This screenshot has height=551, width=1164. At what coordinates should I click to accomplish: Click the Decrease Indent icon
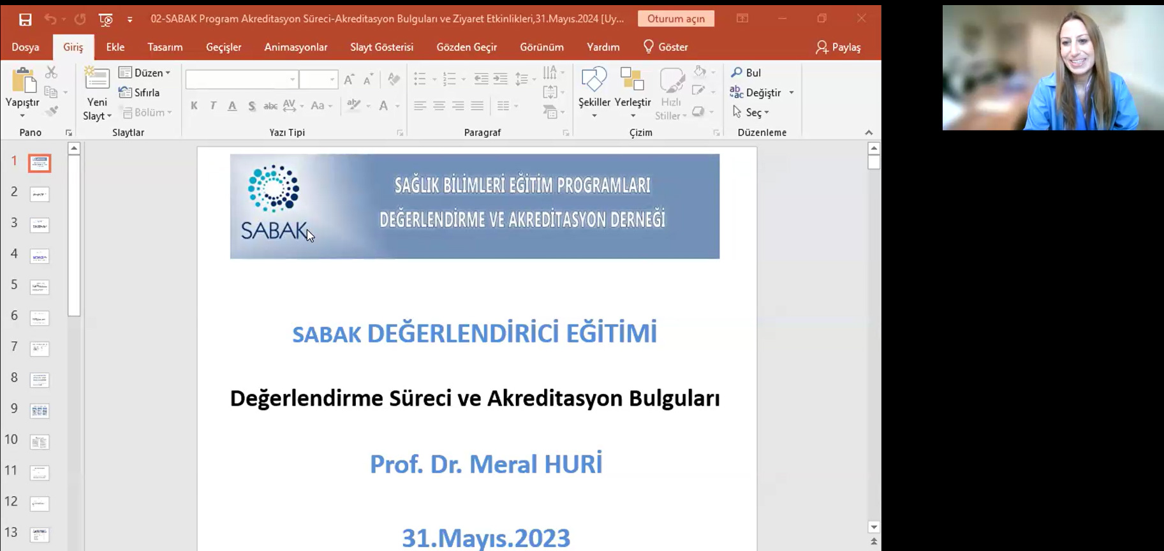(482, 79)
